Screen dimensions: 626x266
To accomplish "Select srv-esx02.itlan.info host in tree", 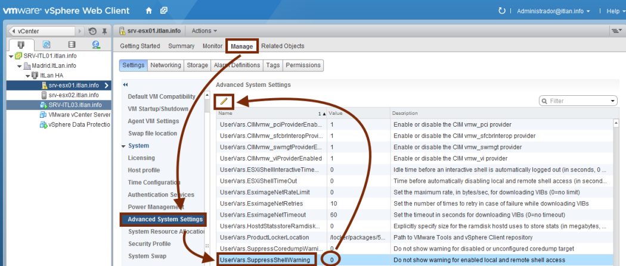I will pos(73,95).
